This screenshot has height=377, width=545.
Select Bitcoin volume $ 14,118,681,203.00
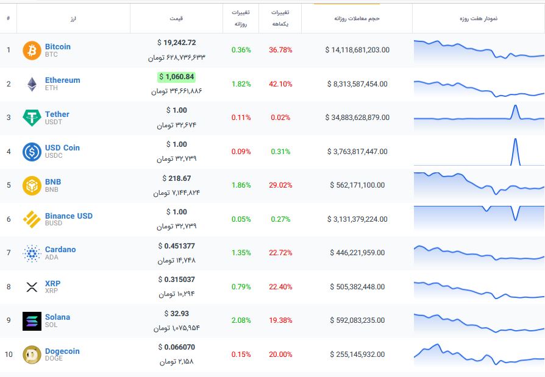pos(357,50)
